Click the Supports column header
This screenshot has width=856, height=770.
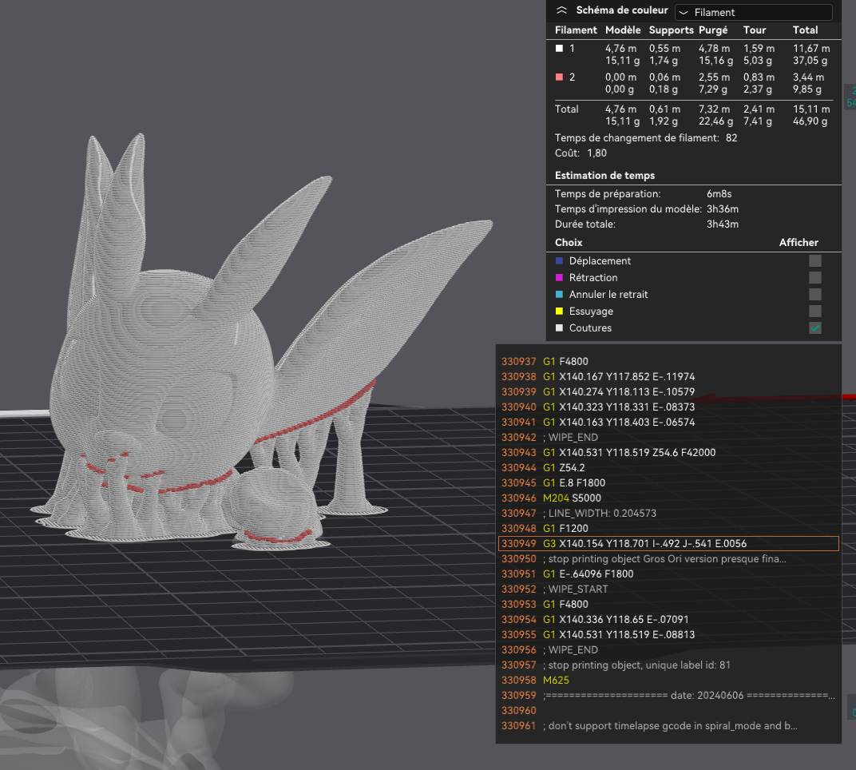tap(671, 30)
